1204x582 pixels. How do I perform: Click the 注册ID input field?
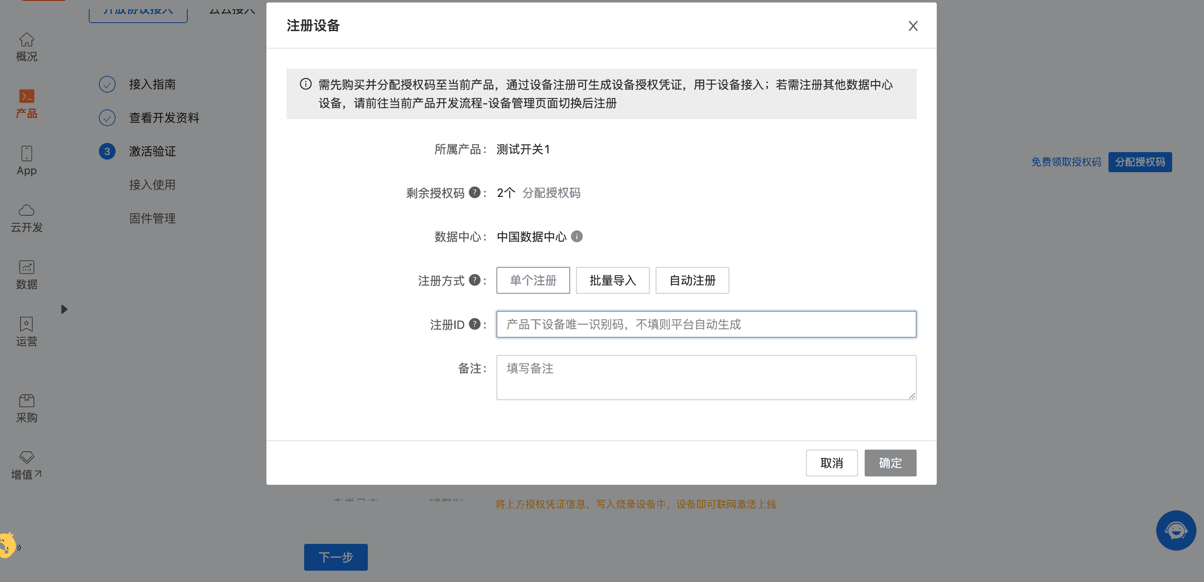coord(706,324)
